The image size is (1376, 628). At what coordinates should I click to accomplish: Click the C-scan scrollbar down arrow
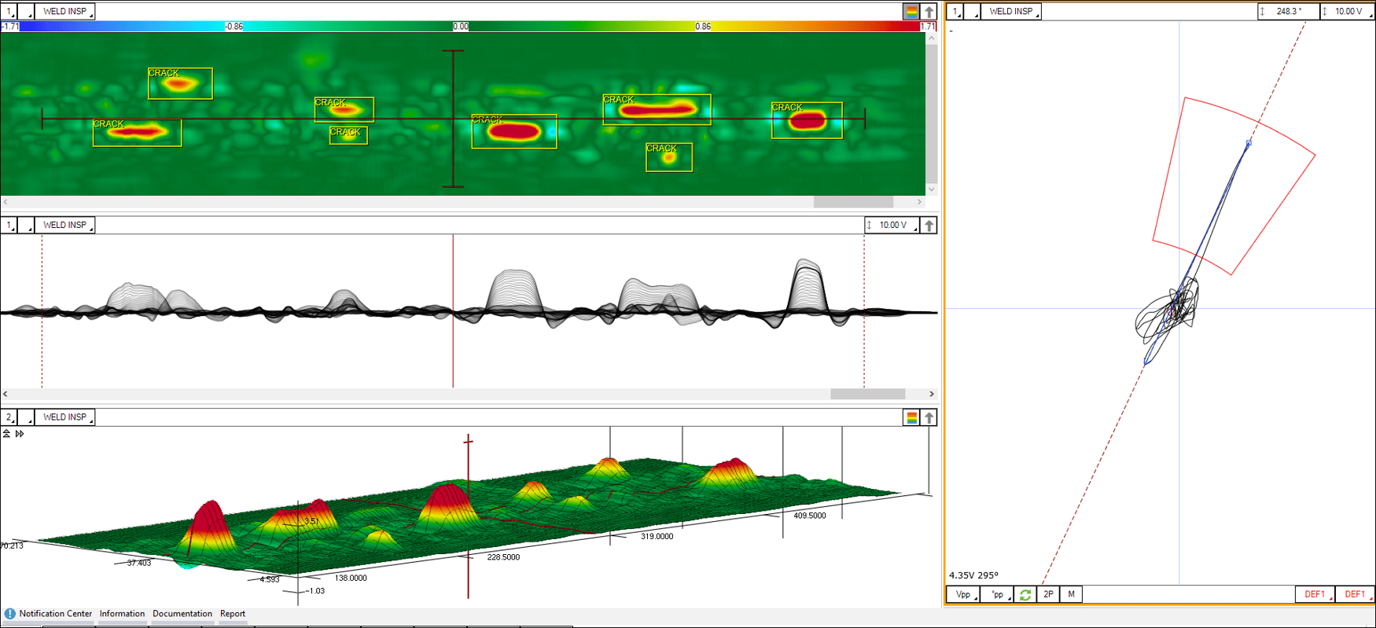(x=932, y=189)
